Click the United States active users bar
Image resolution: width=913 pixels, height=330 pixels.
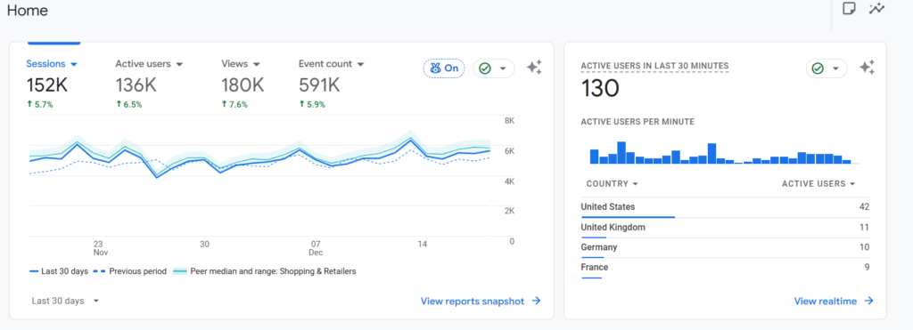(628, 217)
